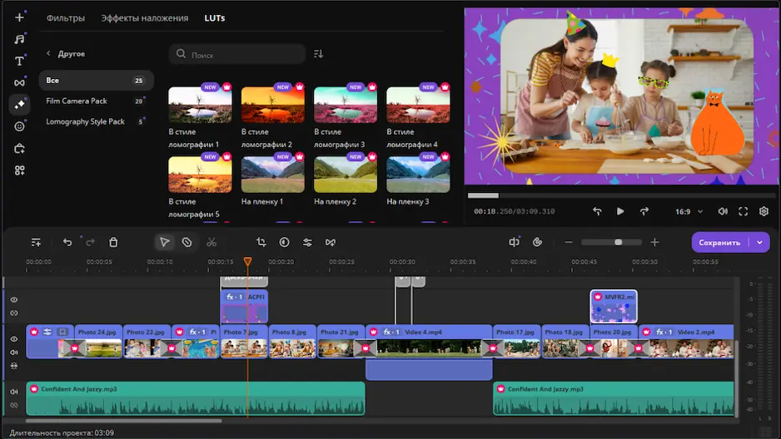Image resolution: width=781 pixels, height=439 pixels.
Task: Select LUT В стиле ломографии 3 thumbnail
Action: 346,105
